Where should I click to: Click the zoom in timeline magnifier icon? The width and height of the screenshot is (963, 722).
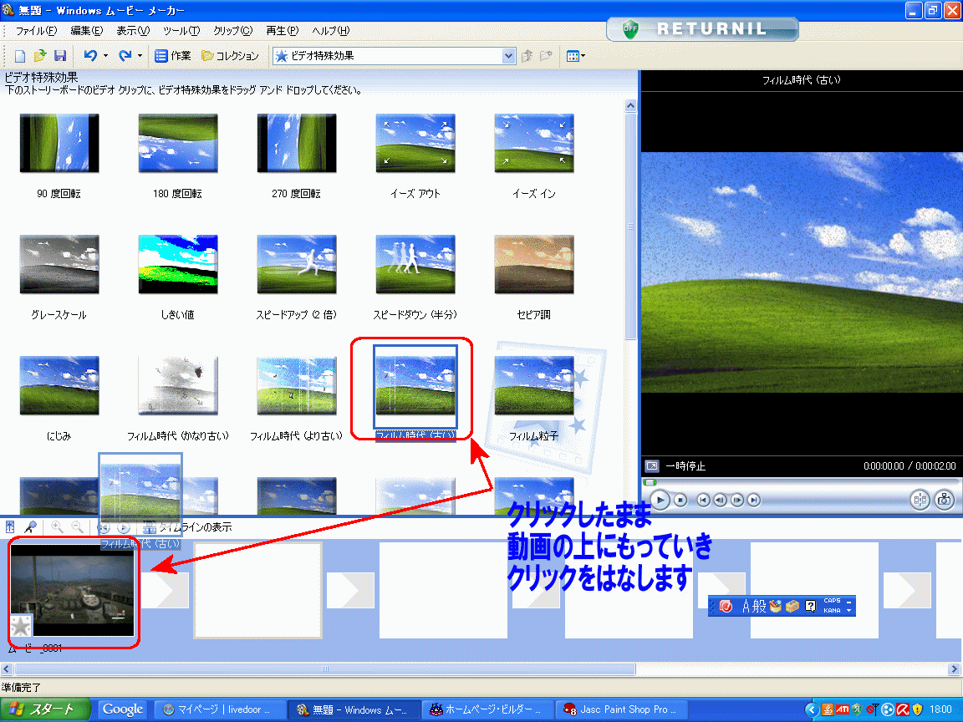[57, 526]
